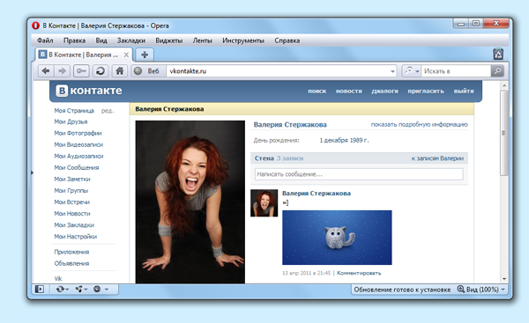Screen dimensions: 529x323
Task: Open the Виджеты menu
Action: [x=168, y=40]
